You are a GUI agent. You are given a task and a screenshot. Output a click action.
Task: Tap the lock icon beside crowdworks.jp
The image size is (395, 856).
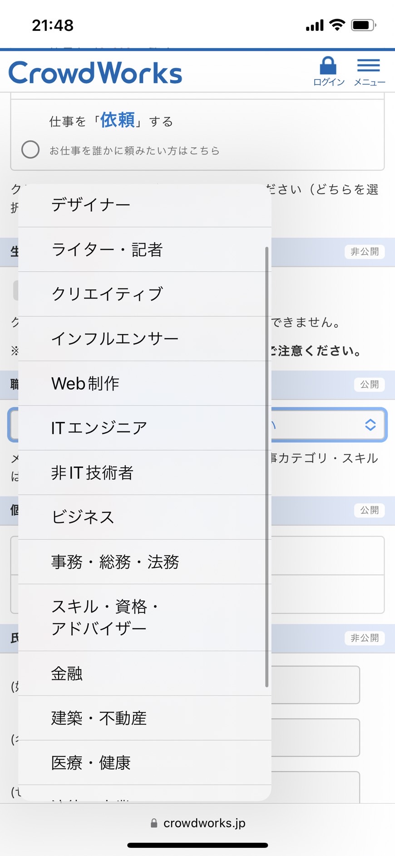click(154, 823)
